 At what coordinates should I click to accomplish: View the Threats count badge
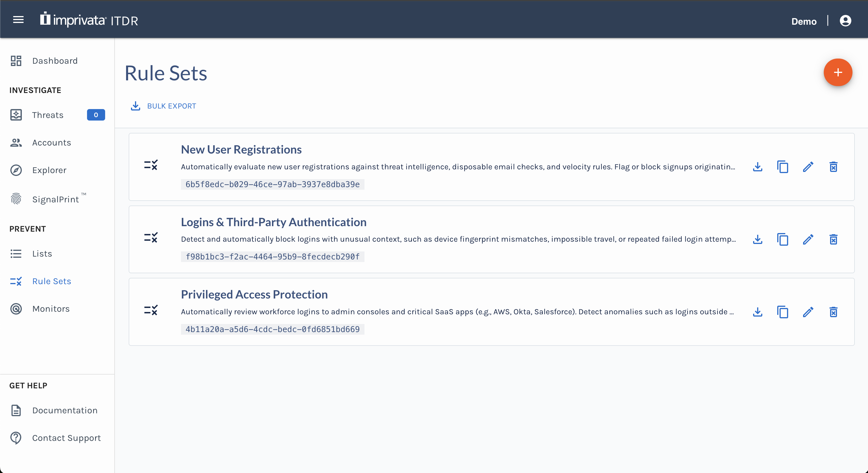(96, 115)
